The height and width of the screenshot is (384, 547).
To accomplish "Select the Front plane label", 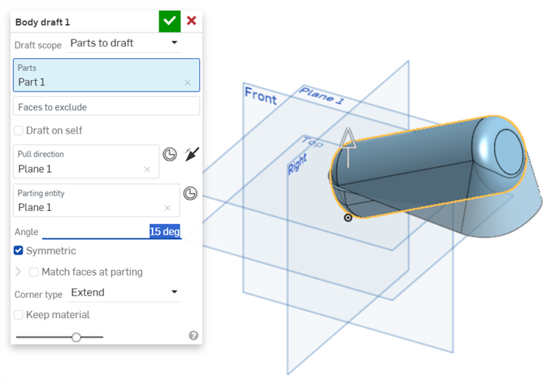I will coord(260,95).
